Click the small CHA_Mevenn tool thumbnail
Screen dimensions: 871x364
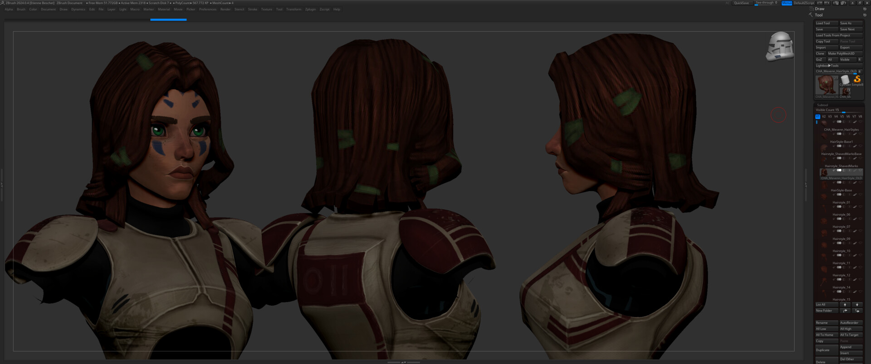(845, 93)
